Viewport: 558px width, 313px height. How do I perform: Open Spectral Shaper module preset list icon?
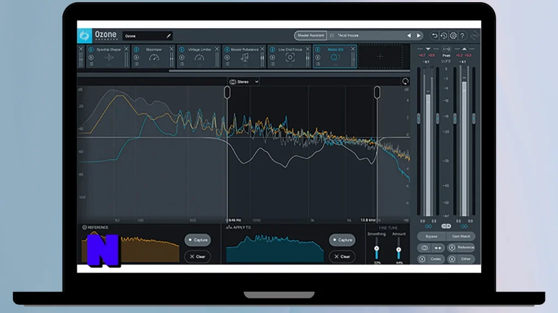tap(92, 64)
